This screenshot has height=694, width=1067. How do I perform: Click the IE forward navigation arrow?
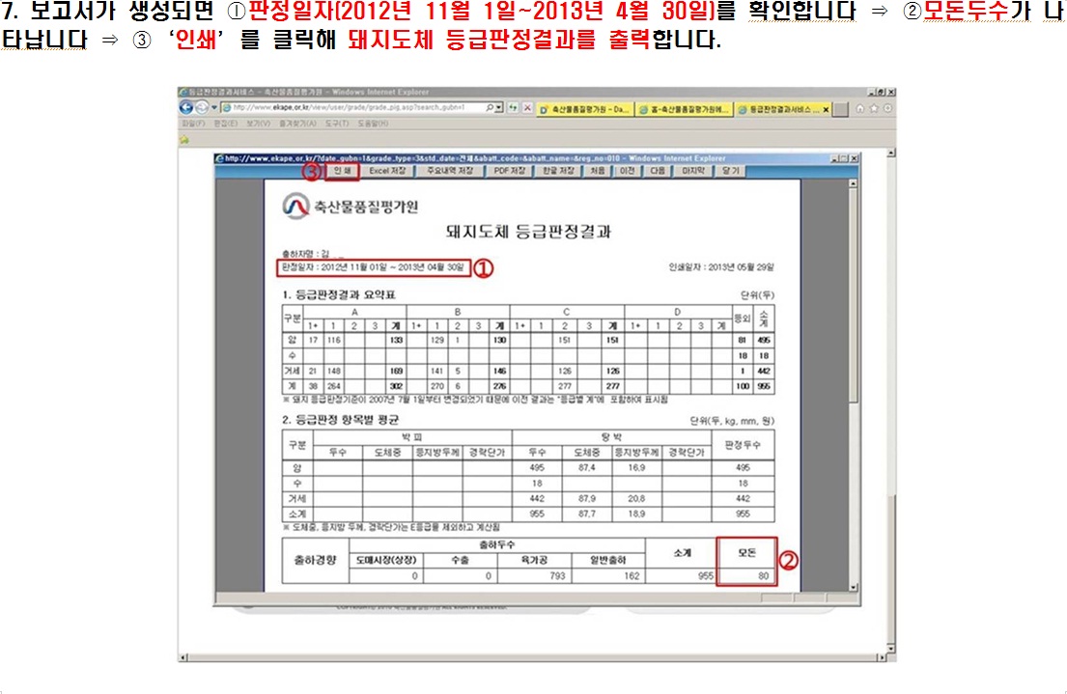[x=199, y=107]
